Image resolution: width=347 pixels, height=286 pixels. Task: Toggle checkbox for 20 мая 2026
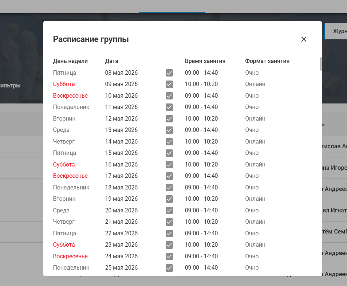pos(169,211)
